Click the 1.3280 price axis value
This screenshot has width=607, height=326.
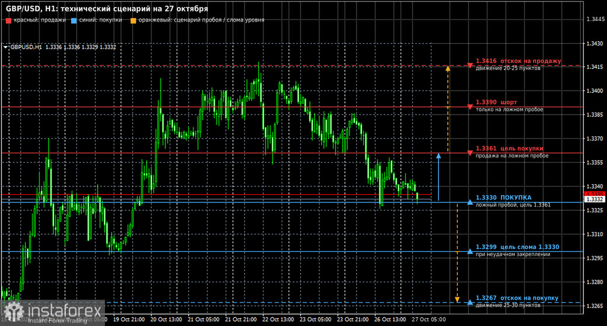[595, 282]
